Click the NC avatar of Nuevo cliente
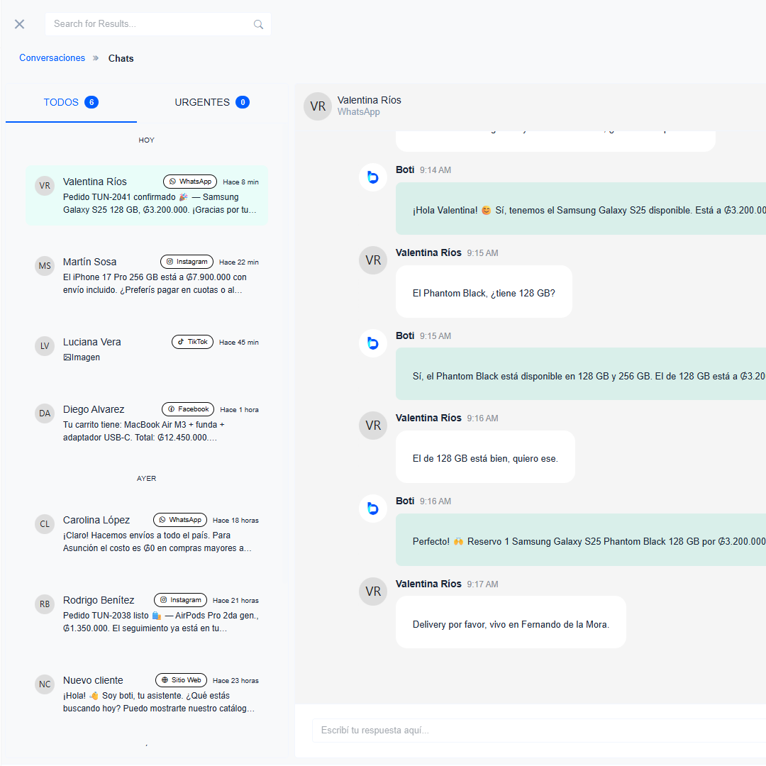This screenshot has height=766, width=766. (45, 684)
